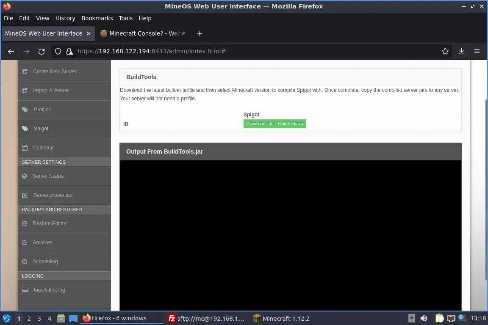Select firefox 6 windows taskbar entry
This screenshot has height=325, width=488.
(122, 319)
